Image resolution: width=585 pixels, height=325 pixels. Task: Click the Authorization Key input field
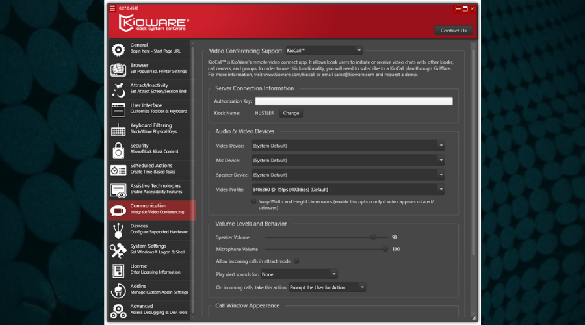coord(354,101)
